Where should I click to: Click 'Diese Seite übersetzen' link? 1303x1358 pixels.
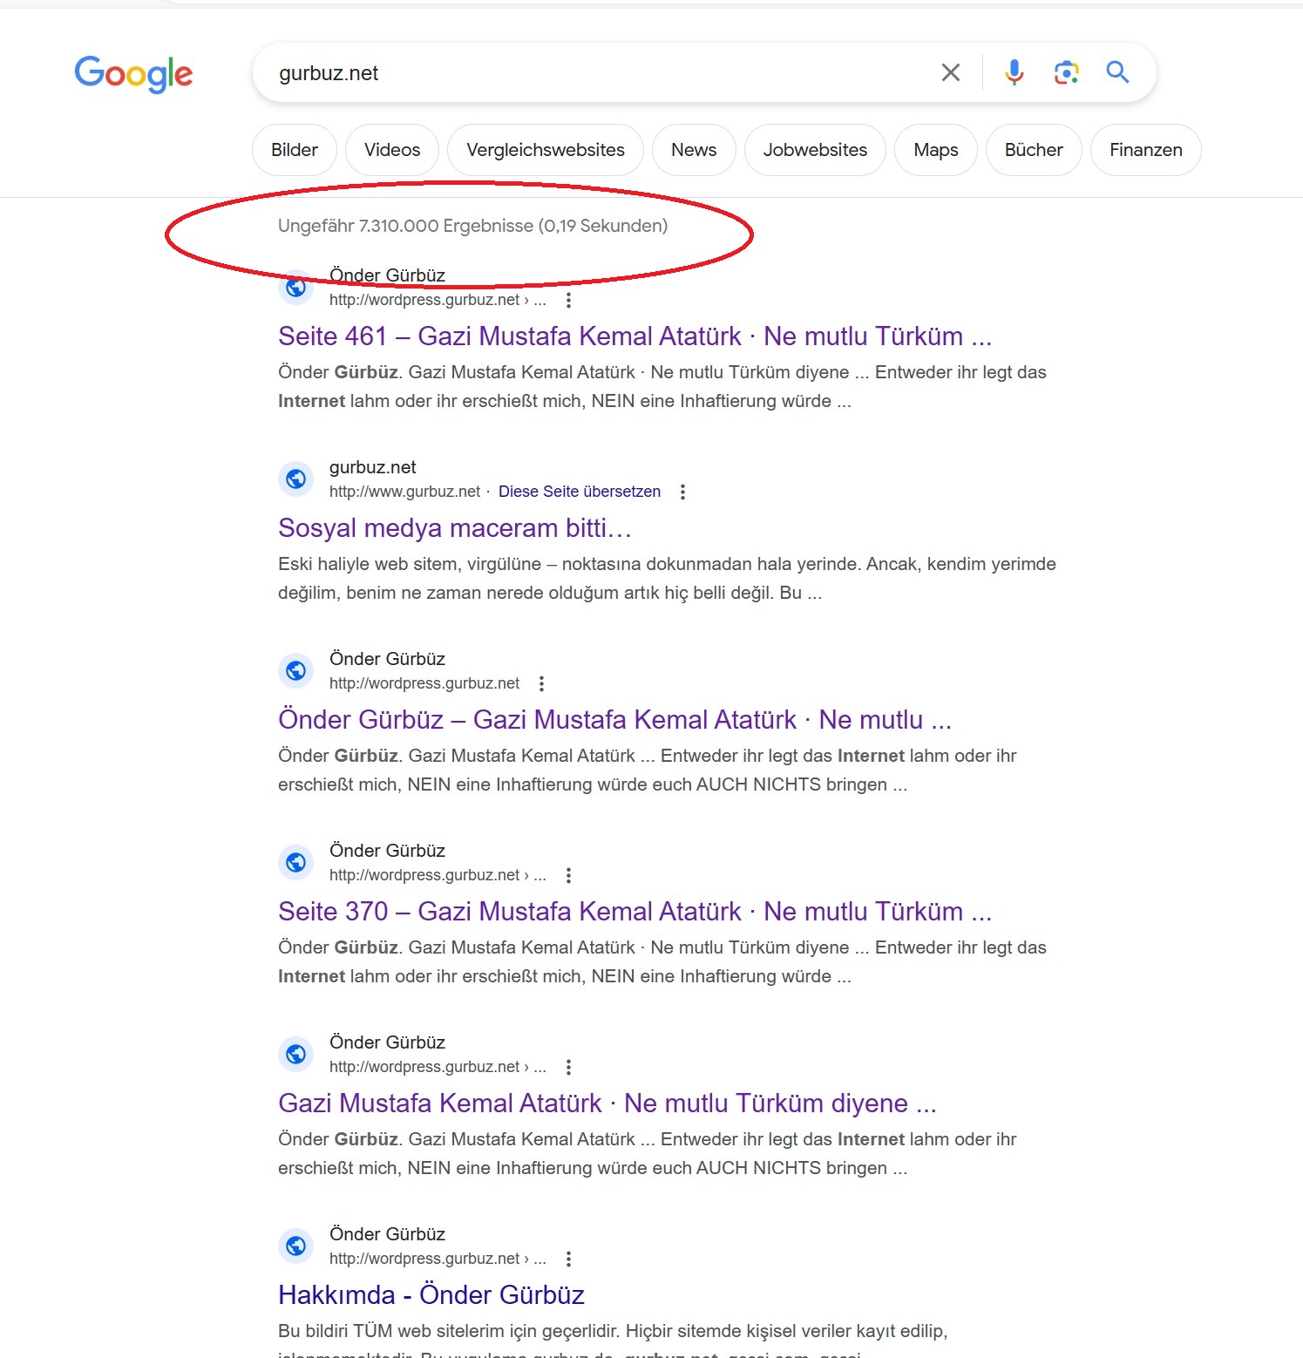[x=580, y=492]
